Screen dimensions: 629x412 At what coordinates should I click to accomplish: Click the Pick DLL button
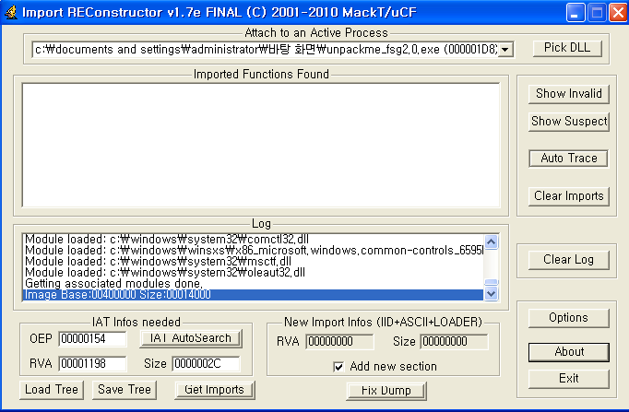click(567, 48)
